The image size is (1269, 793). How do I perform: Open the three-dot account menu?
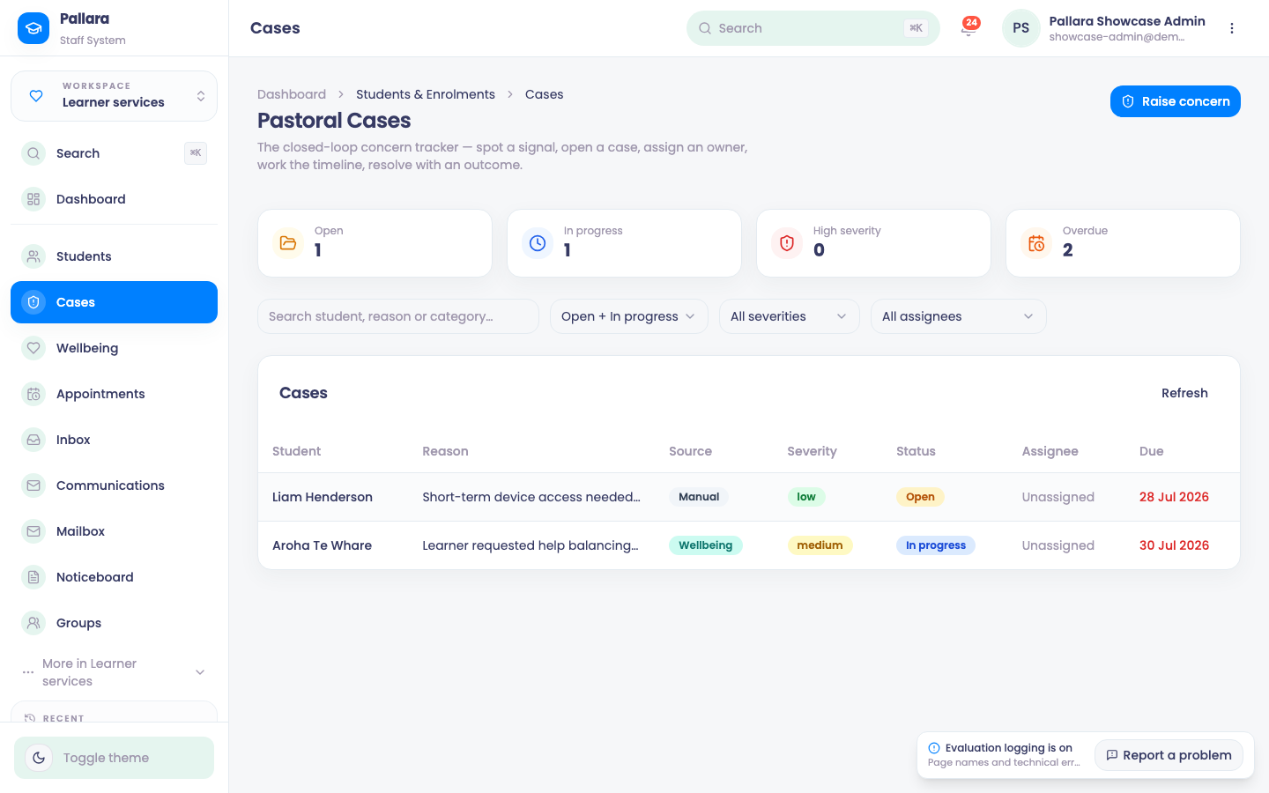(x=1232, y=28)
